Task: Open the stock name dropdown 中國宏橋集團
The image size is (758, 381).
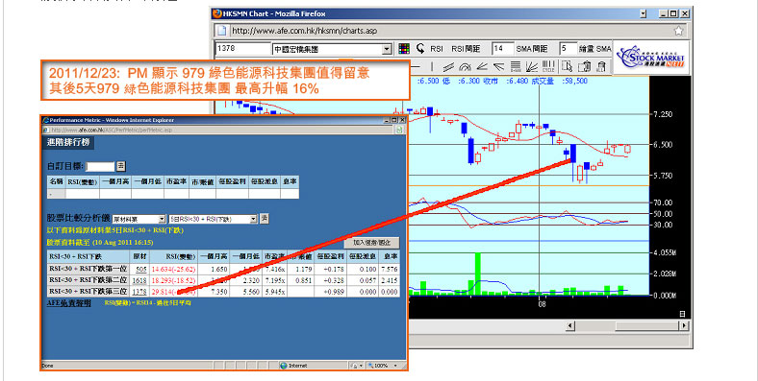Action: point(332,49)
